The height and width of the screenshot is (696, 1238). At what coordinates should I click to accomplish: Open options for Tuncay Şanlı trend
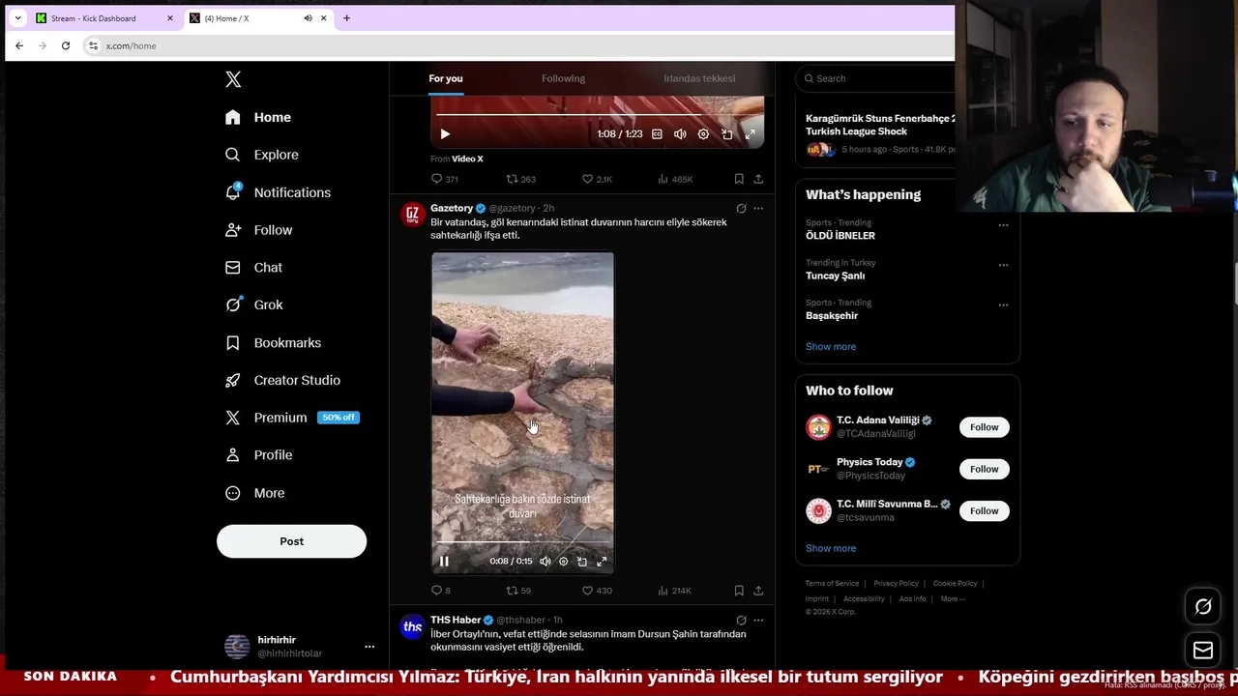(x=1003, y=265)
